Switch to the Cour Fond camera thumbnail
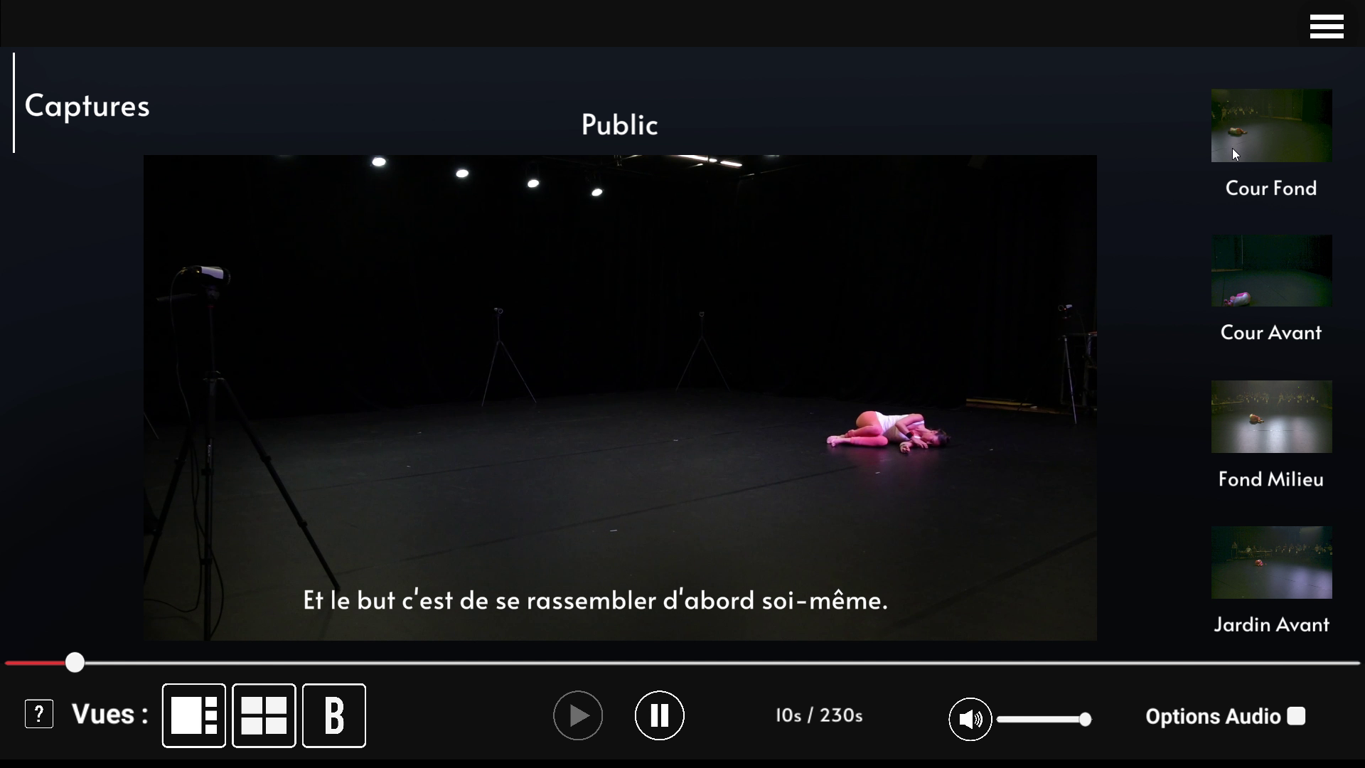Image resolution: width=1365 pixels, height=768 pixels. coord(1271,125)
